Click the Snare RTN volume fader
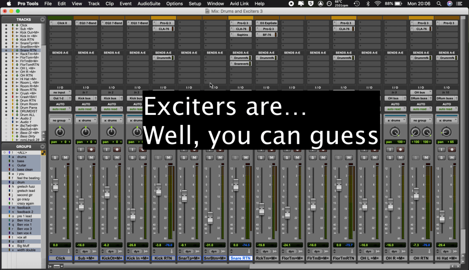Image resolution: width=469 pixels, height=270 pixels. pyautogui.click(x=236, y=185)
